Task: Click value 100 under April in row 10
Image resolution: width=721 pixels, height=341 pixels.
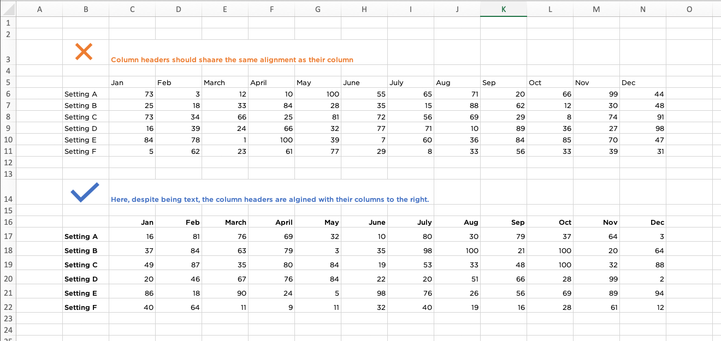Action: (x=286, y=140)
